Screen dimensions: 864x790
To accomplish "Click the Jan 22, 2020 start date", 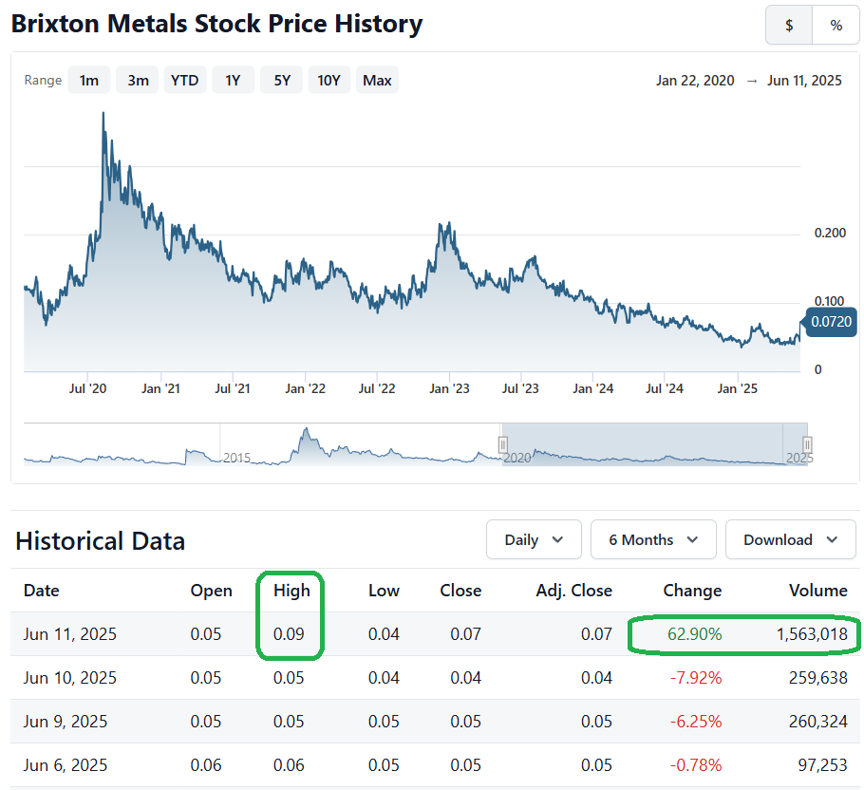I will pyautogui.click(x=695, y=81).
